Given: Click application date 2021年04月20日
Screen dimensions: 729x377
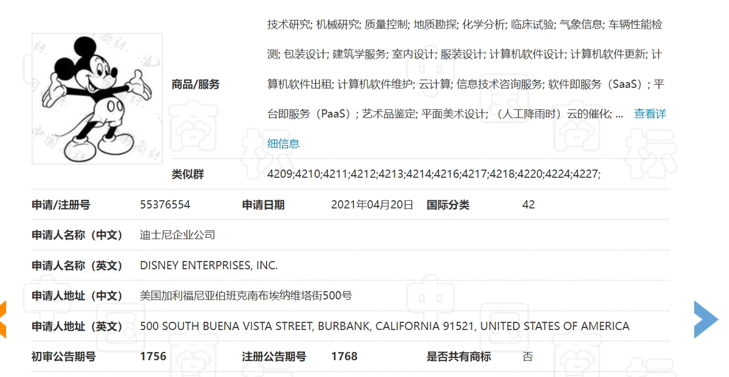Looking at the screenshot, I should 372,205.
